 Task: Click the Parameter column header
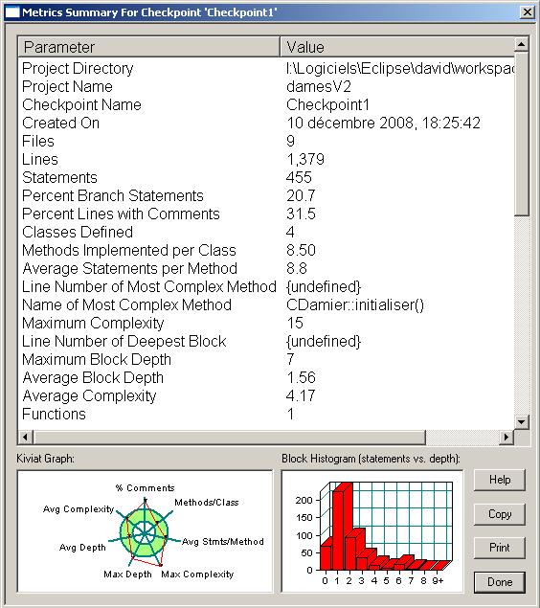[x=148, y=47]
